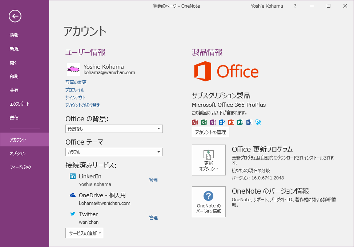Click the Excel app icon
The image size is (354, 247).
click(204, 122)
